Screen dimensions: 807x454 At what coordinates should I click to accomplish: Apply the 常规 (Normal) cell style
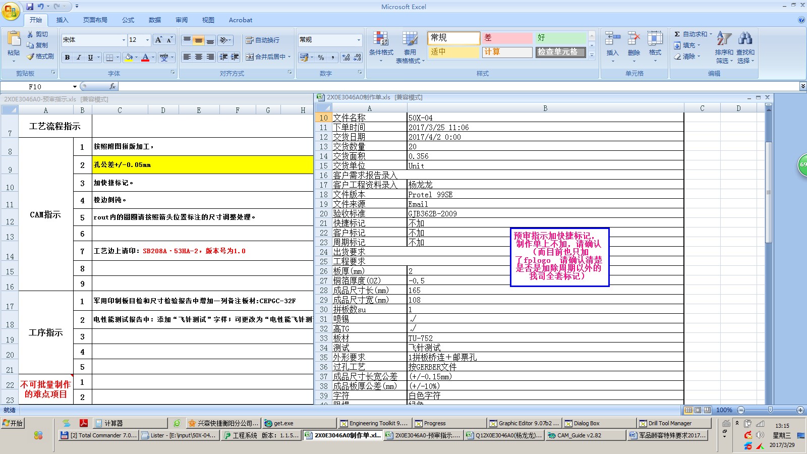(454, 38)
